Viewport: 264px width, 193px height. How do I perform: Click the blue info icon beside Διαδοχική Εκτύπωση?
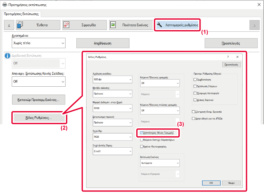pyautogui.click(x=7, y=56)
